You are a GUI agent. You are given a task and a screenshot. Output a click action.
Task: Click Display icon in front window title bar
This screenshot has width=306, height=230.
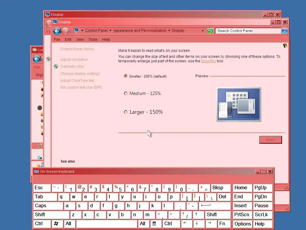click(55, 22)
